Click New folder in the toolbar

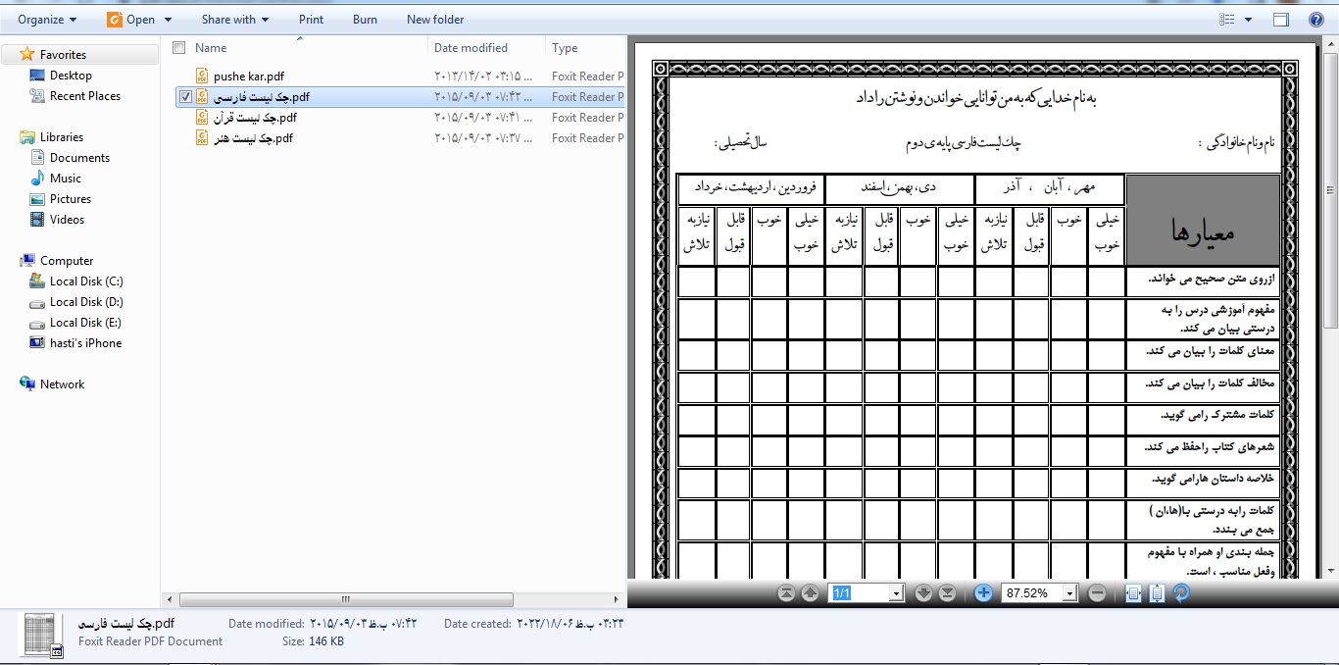(435, 19)
